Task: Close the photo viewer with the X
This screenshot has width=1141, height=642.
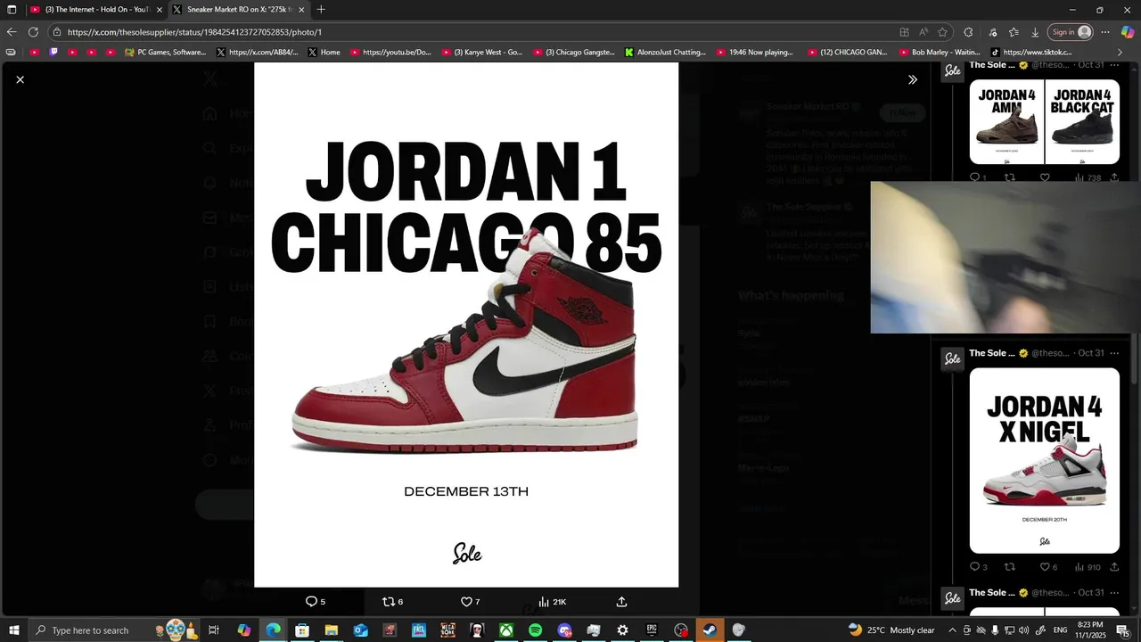Action: click(20, 79)
